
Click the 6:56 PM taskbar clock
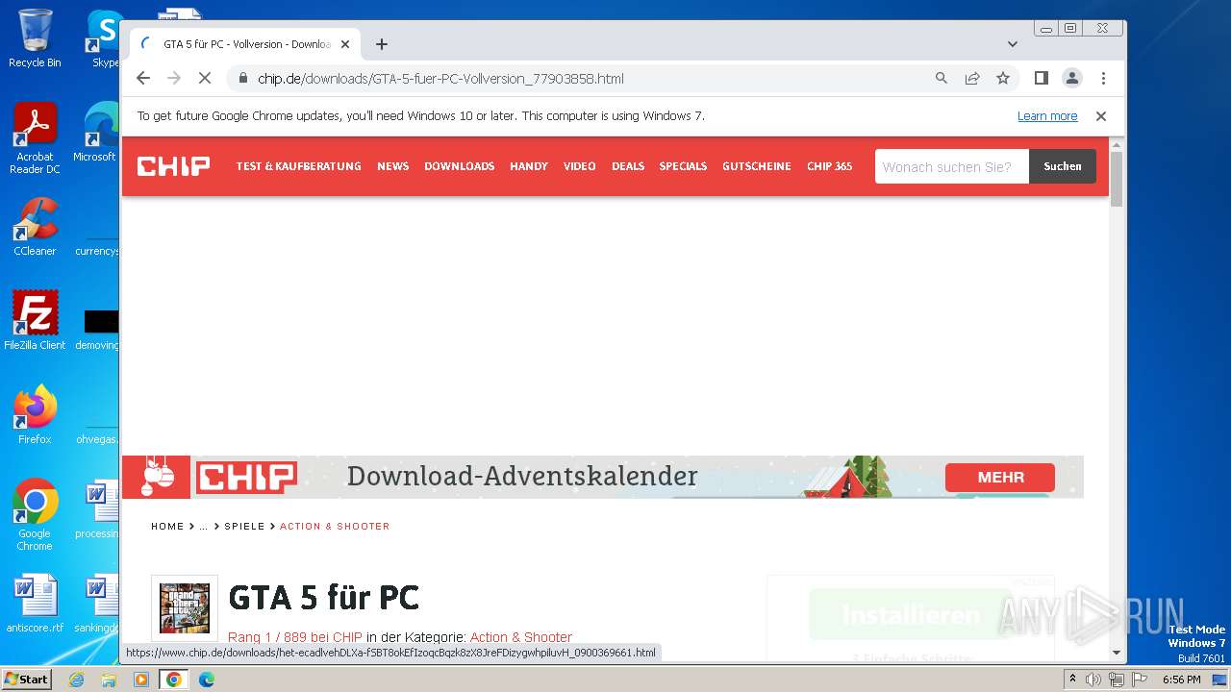1181,680
